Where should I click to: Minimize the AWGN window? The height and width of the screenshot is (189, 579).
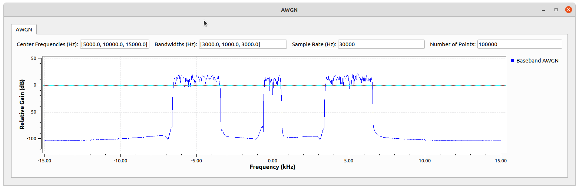543,10
